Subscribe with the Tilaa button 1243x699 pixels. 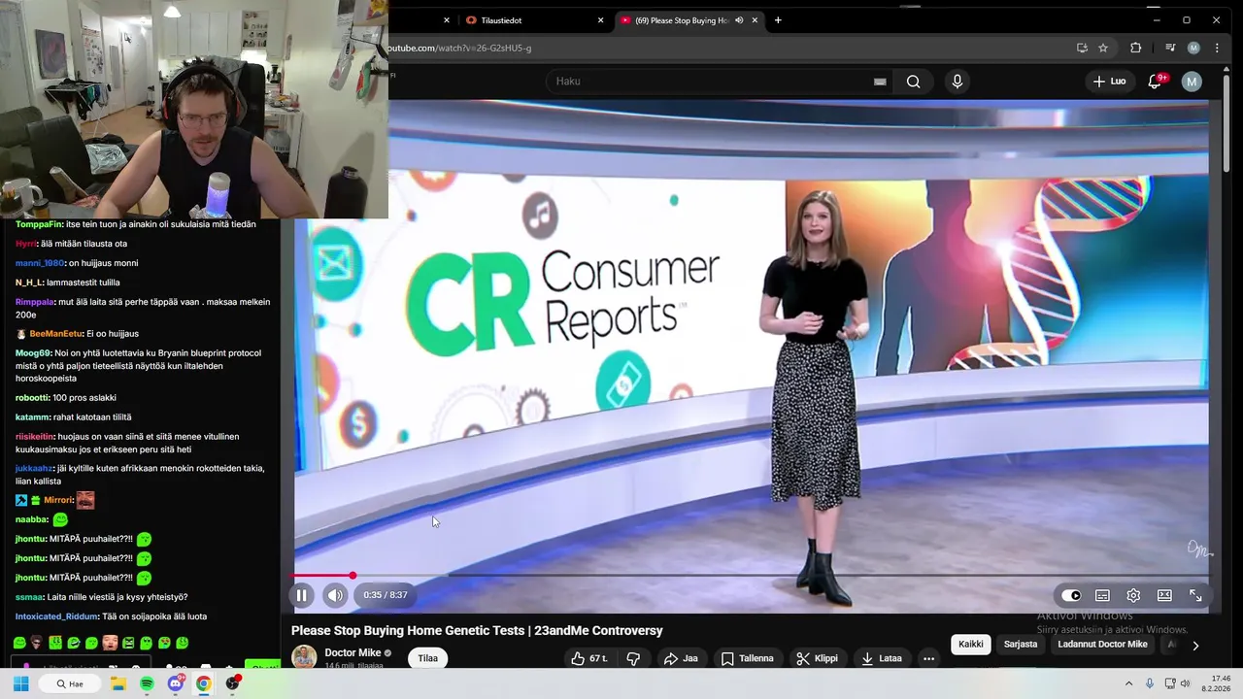coord(427,658)
